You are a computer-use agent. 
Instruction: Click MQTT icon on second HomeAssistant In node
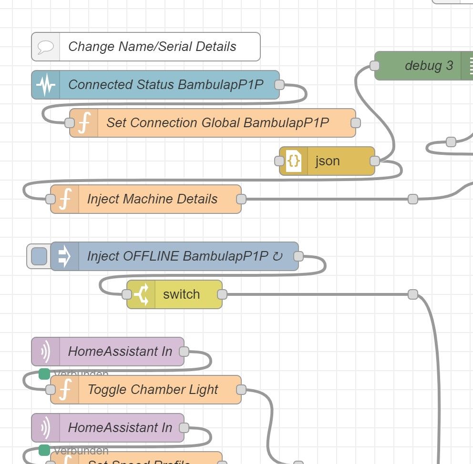tap(46, 428)
